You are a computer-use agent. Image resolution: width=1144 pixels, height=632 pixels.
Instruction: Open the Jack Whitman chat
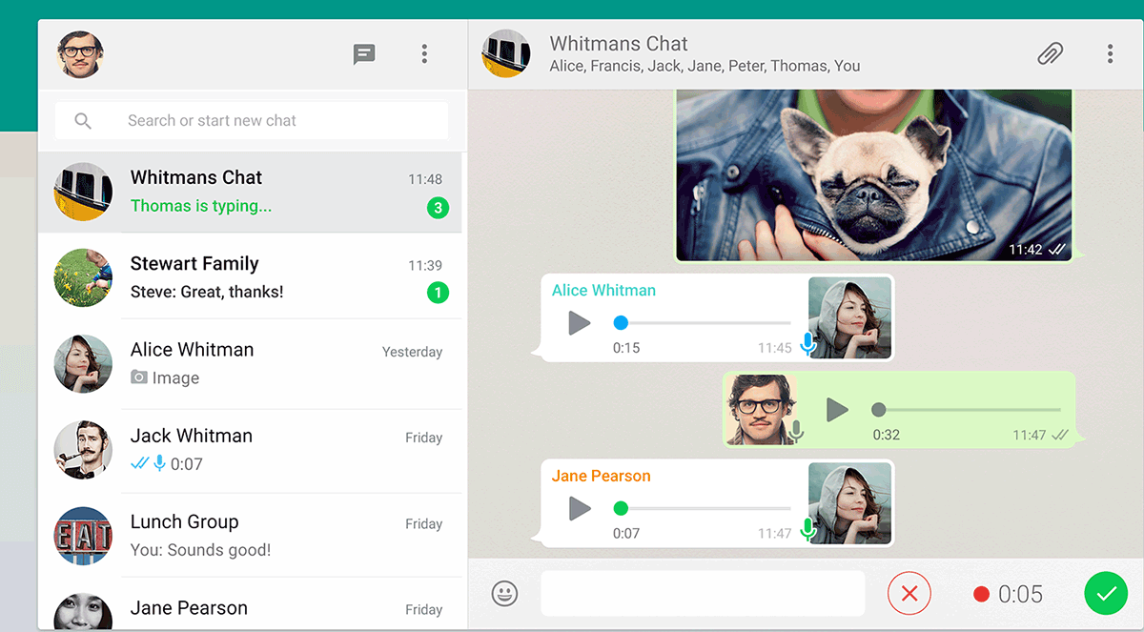click(250, 449)
